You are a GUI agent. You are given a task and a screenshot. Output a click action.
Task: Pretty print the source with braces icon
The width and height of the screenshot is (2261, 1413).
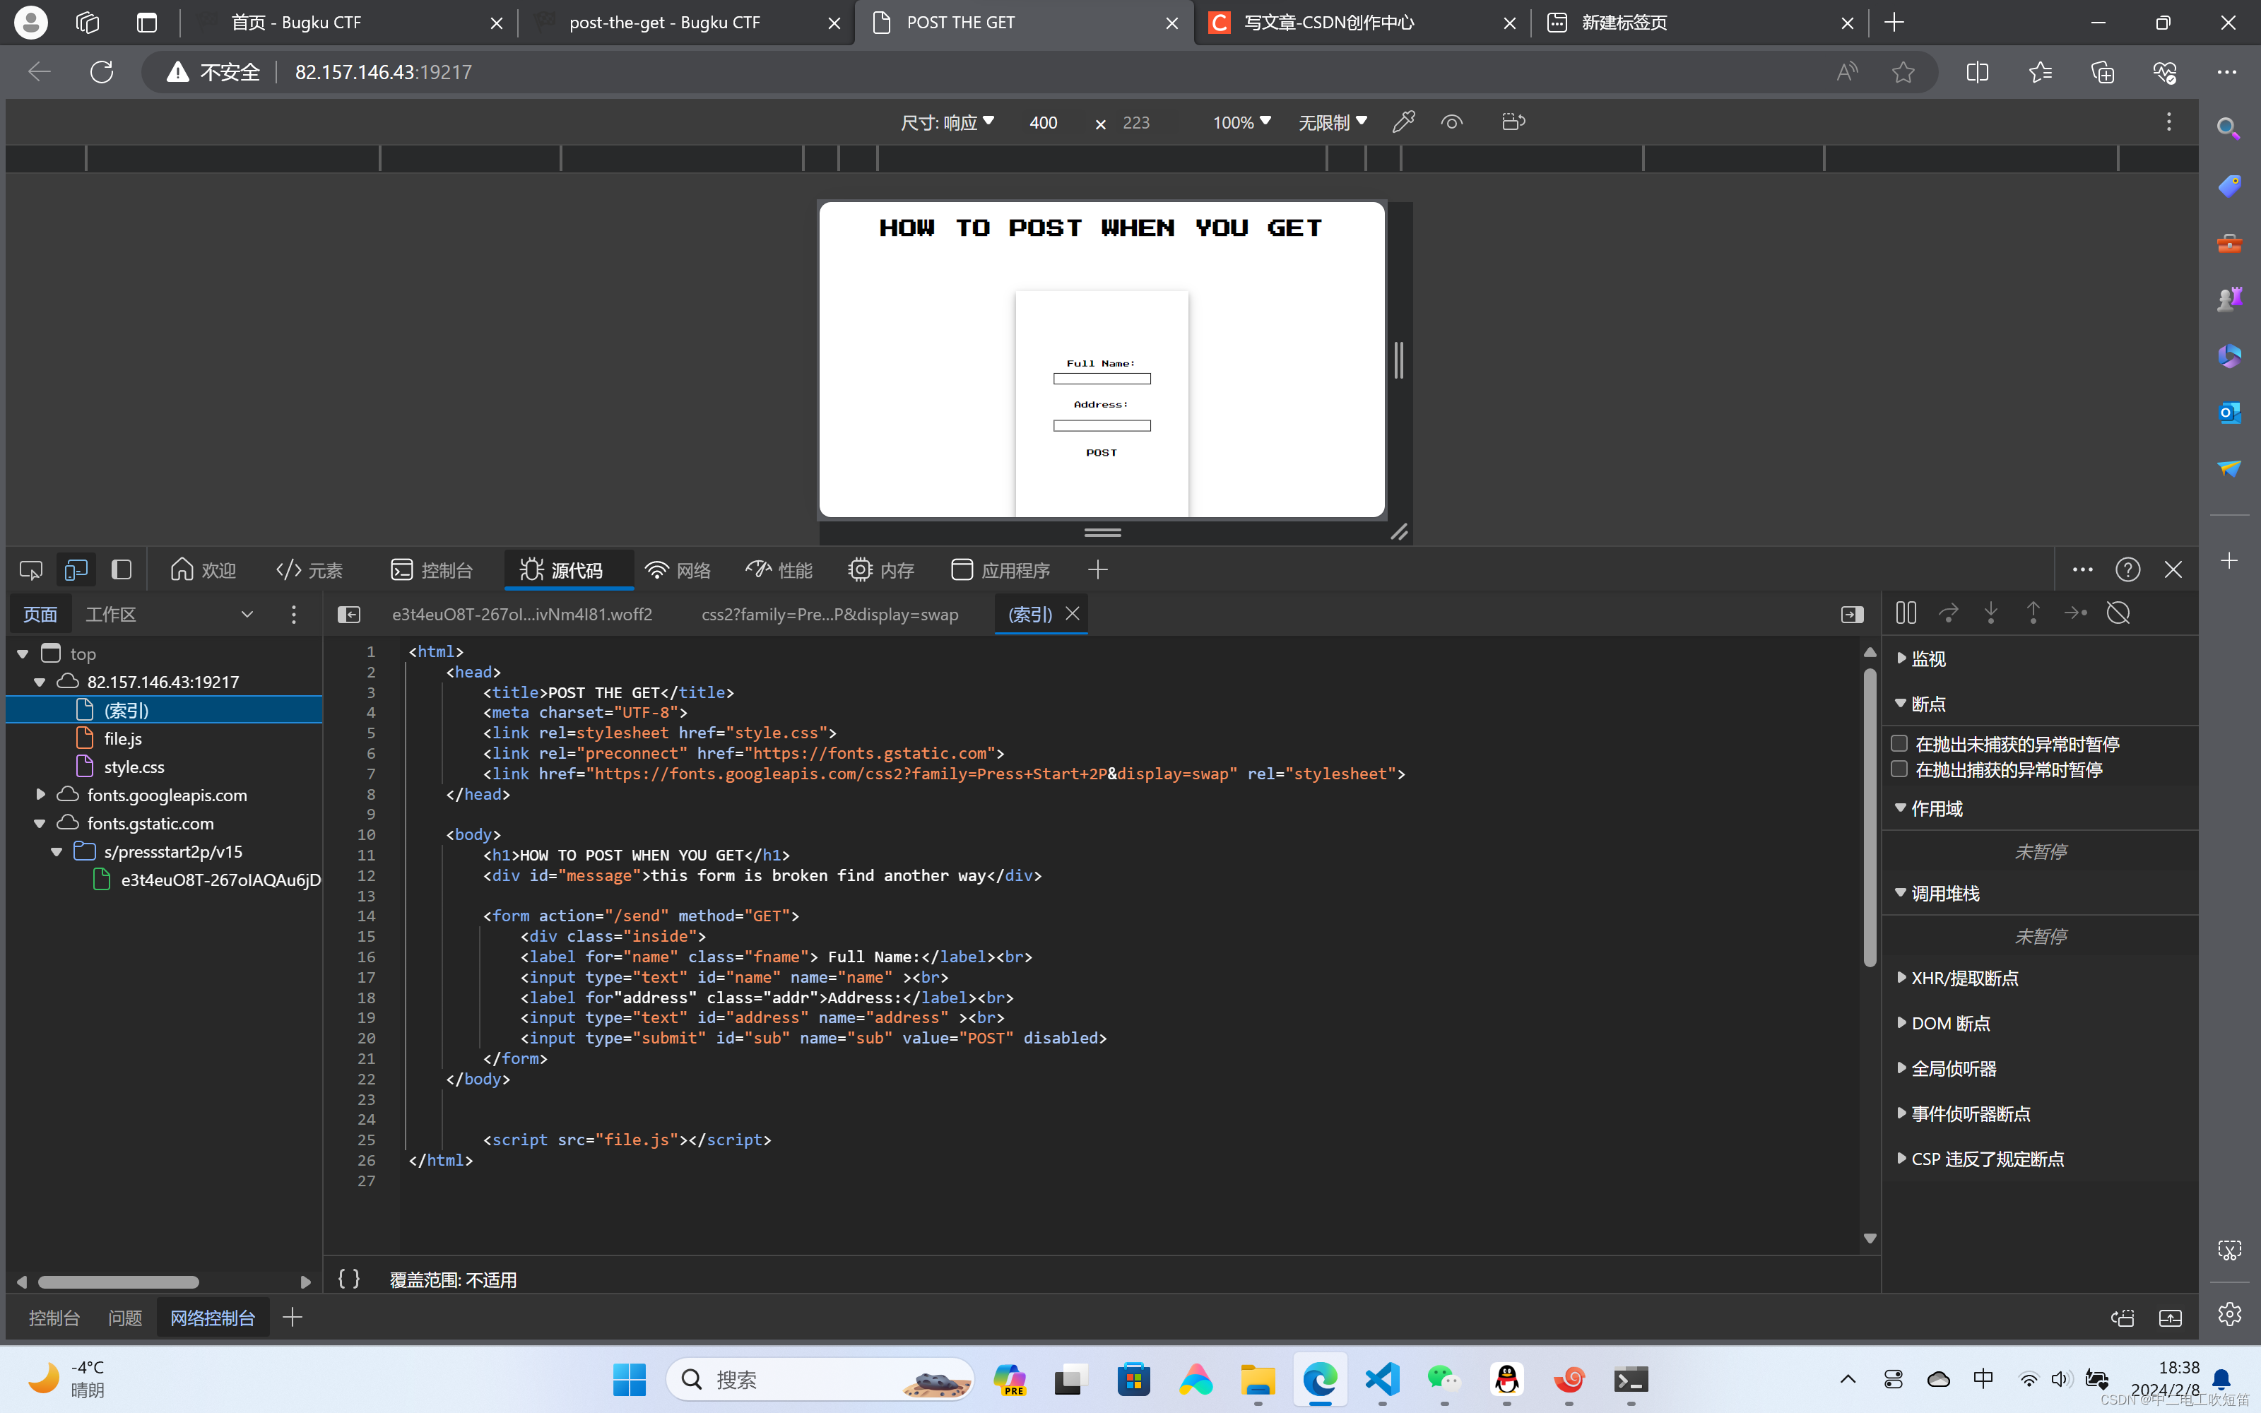348,1279
